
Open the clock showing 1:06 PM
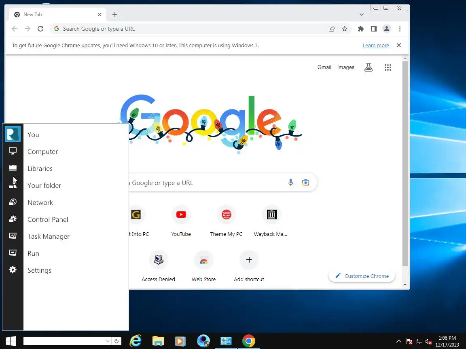447,341
